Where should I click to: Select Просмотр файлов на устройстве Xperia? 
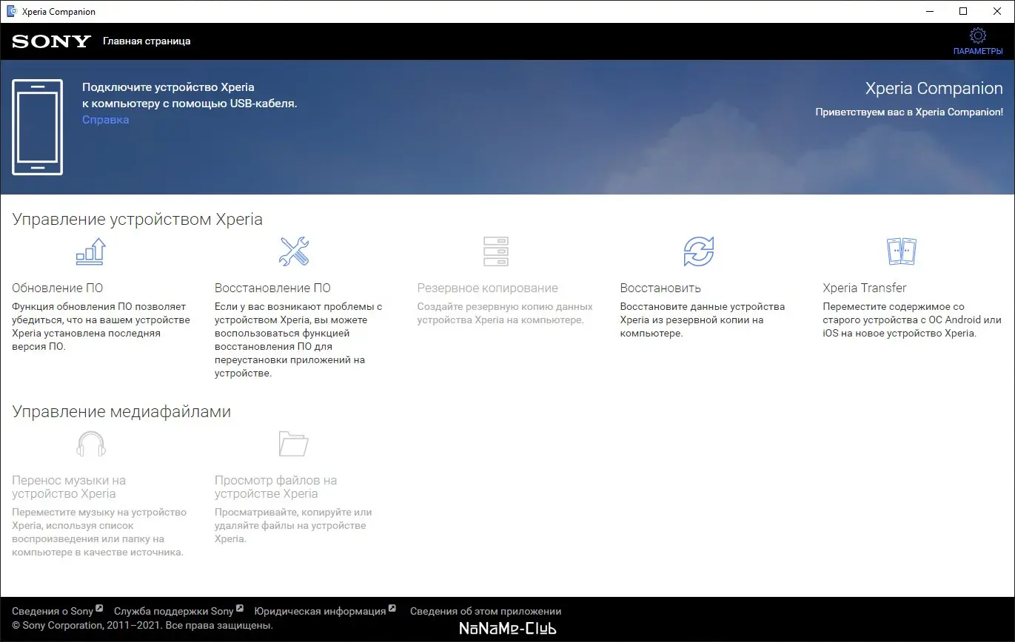[x=276, y=487]
